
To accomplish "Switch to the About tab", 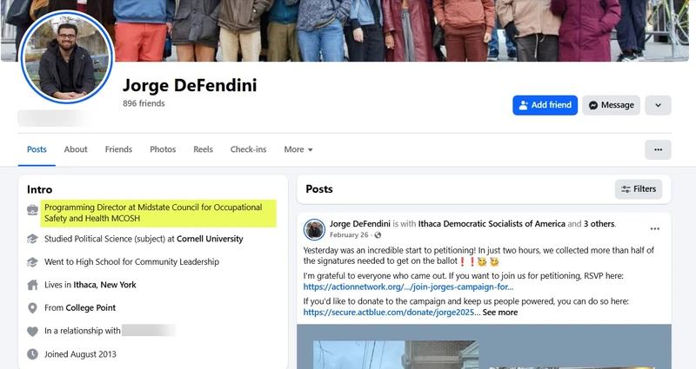I will 76,149.
